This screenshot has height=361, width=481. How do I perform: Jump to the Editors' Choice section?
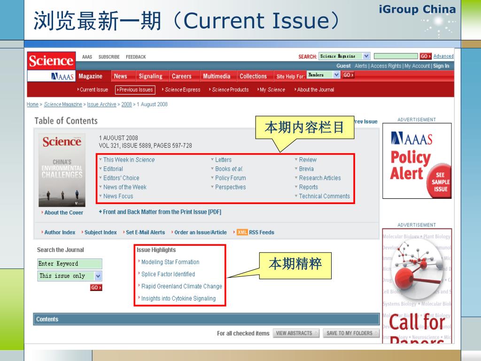click(121, 178)
